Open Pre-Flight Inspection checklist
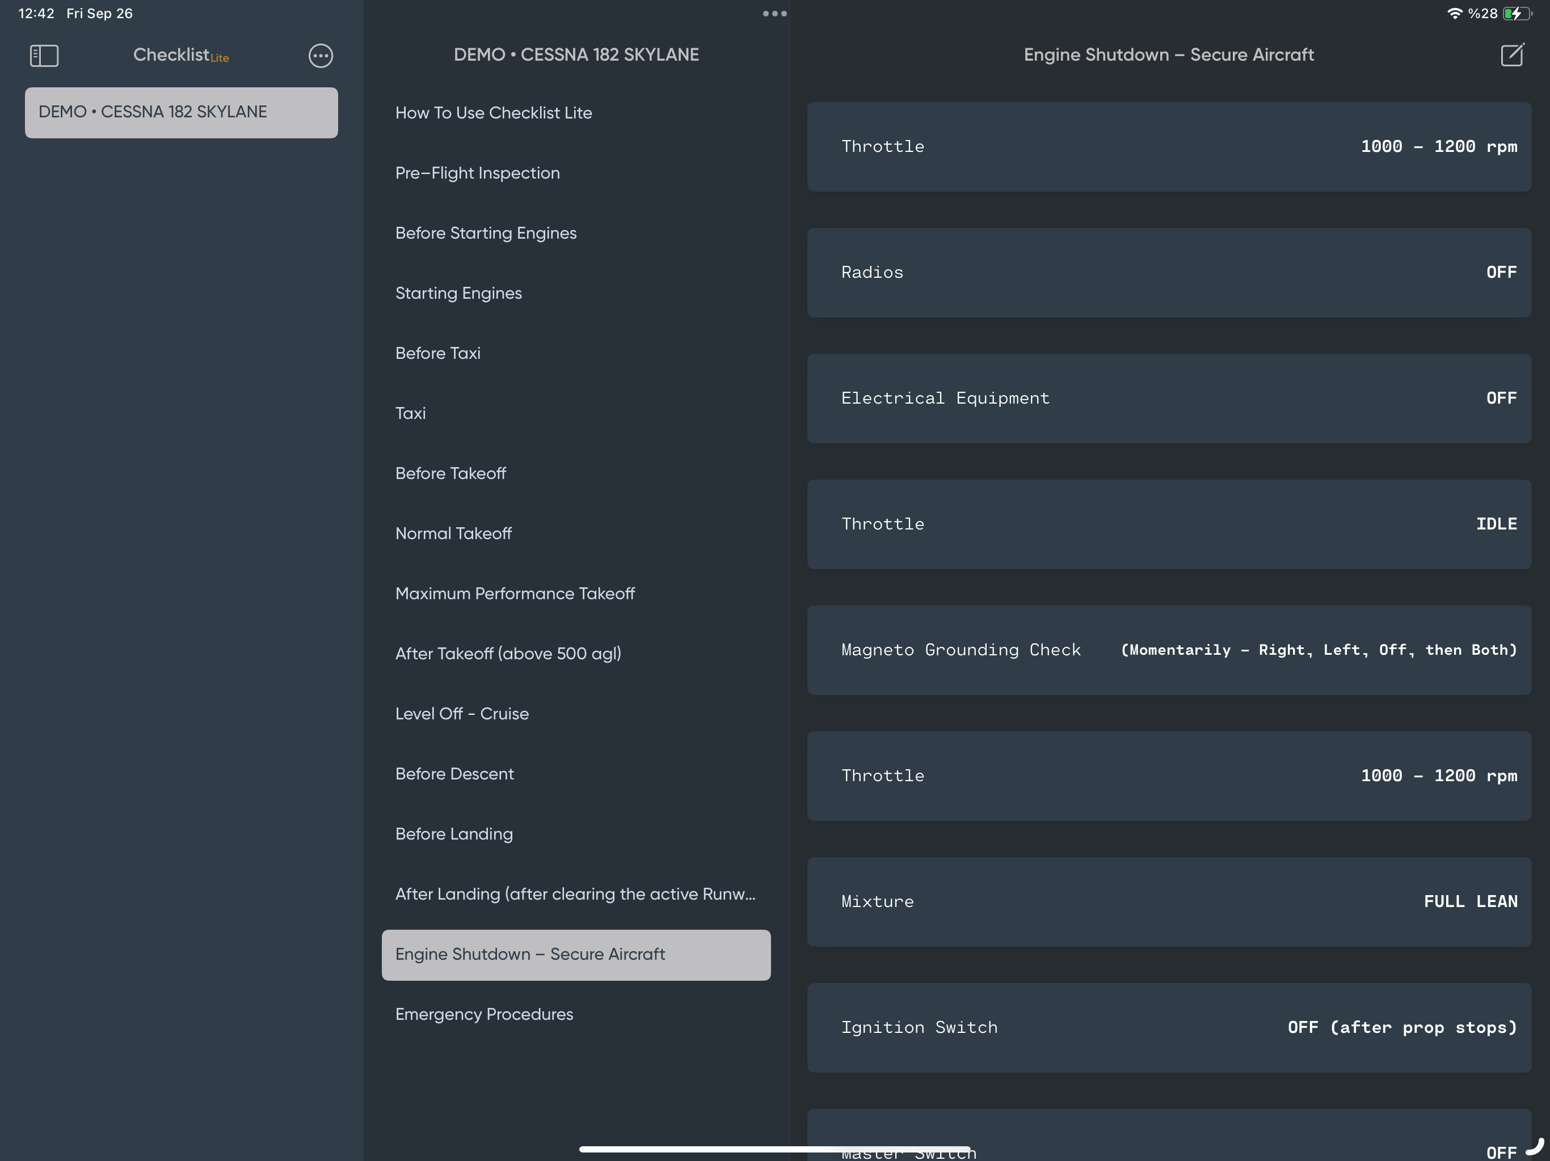Screen dimensions: 1550x1161 click(576, 173)
